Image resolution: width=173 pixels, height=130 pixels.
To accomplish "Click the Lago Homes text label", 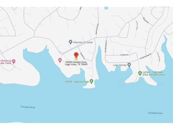I will pos(120,65).
